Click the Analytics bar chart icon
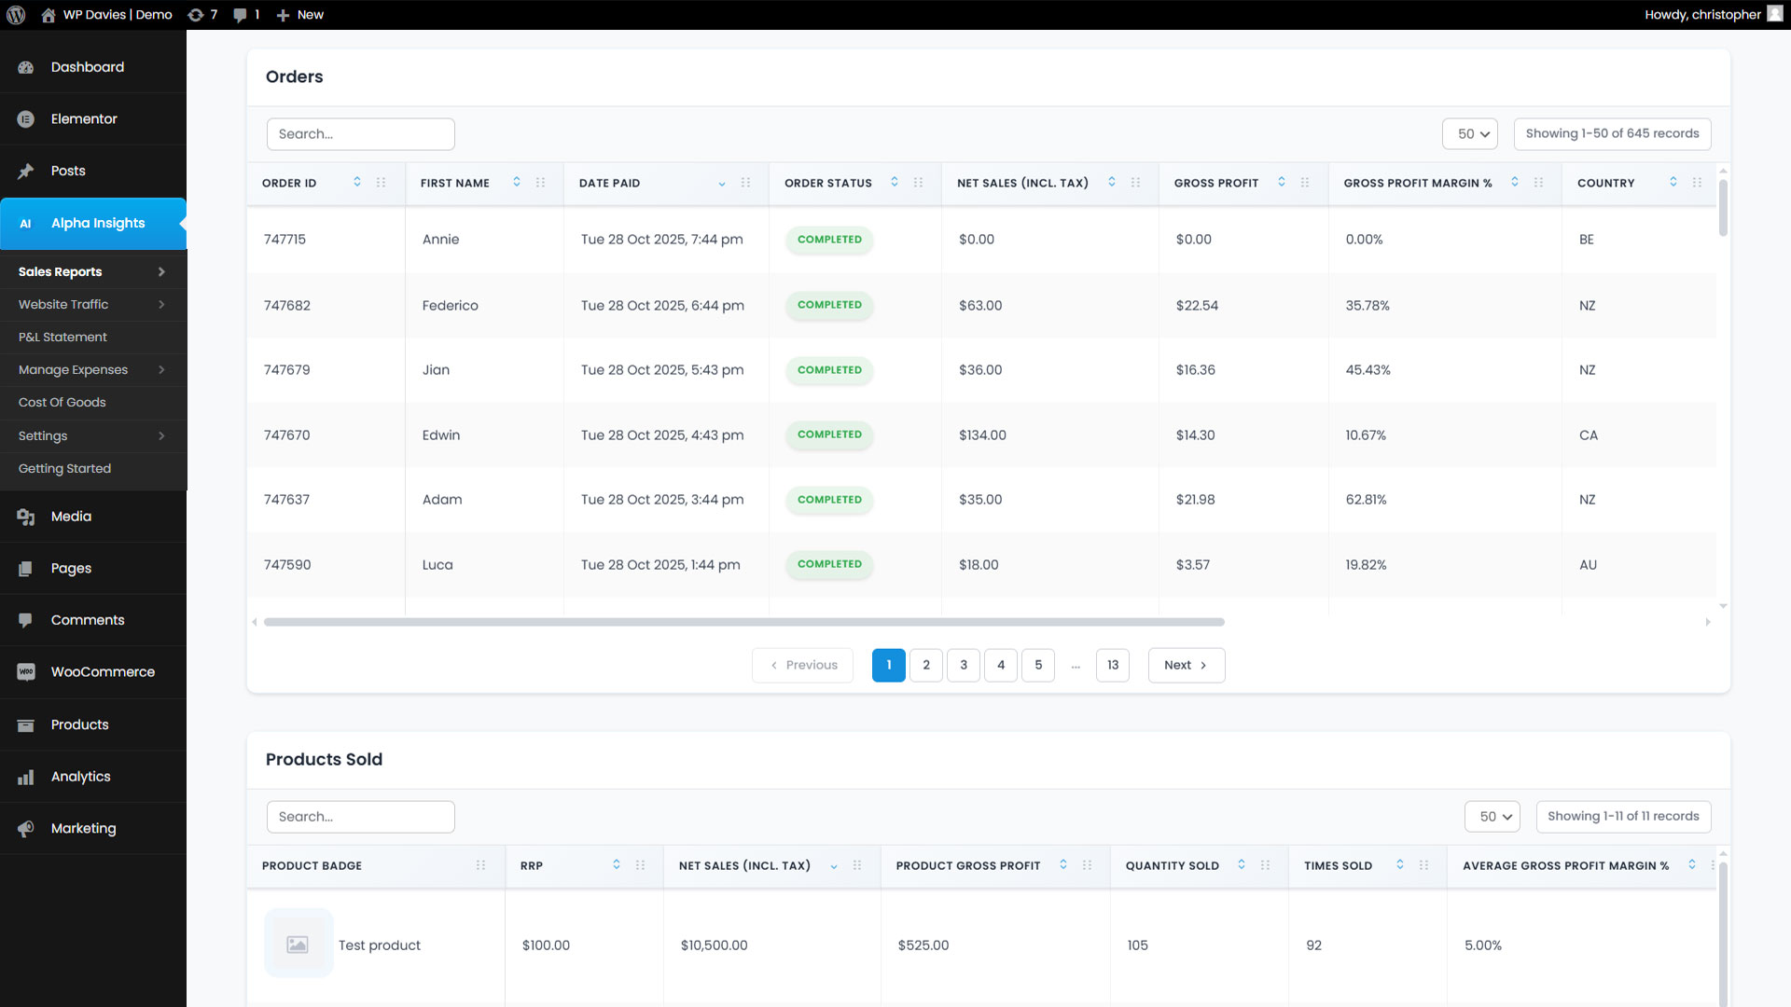The width and height of the screenshot is (1791, 1007). tap(26, 777)
